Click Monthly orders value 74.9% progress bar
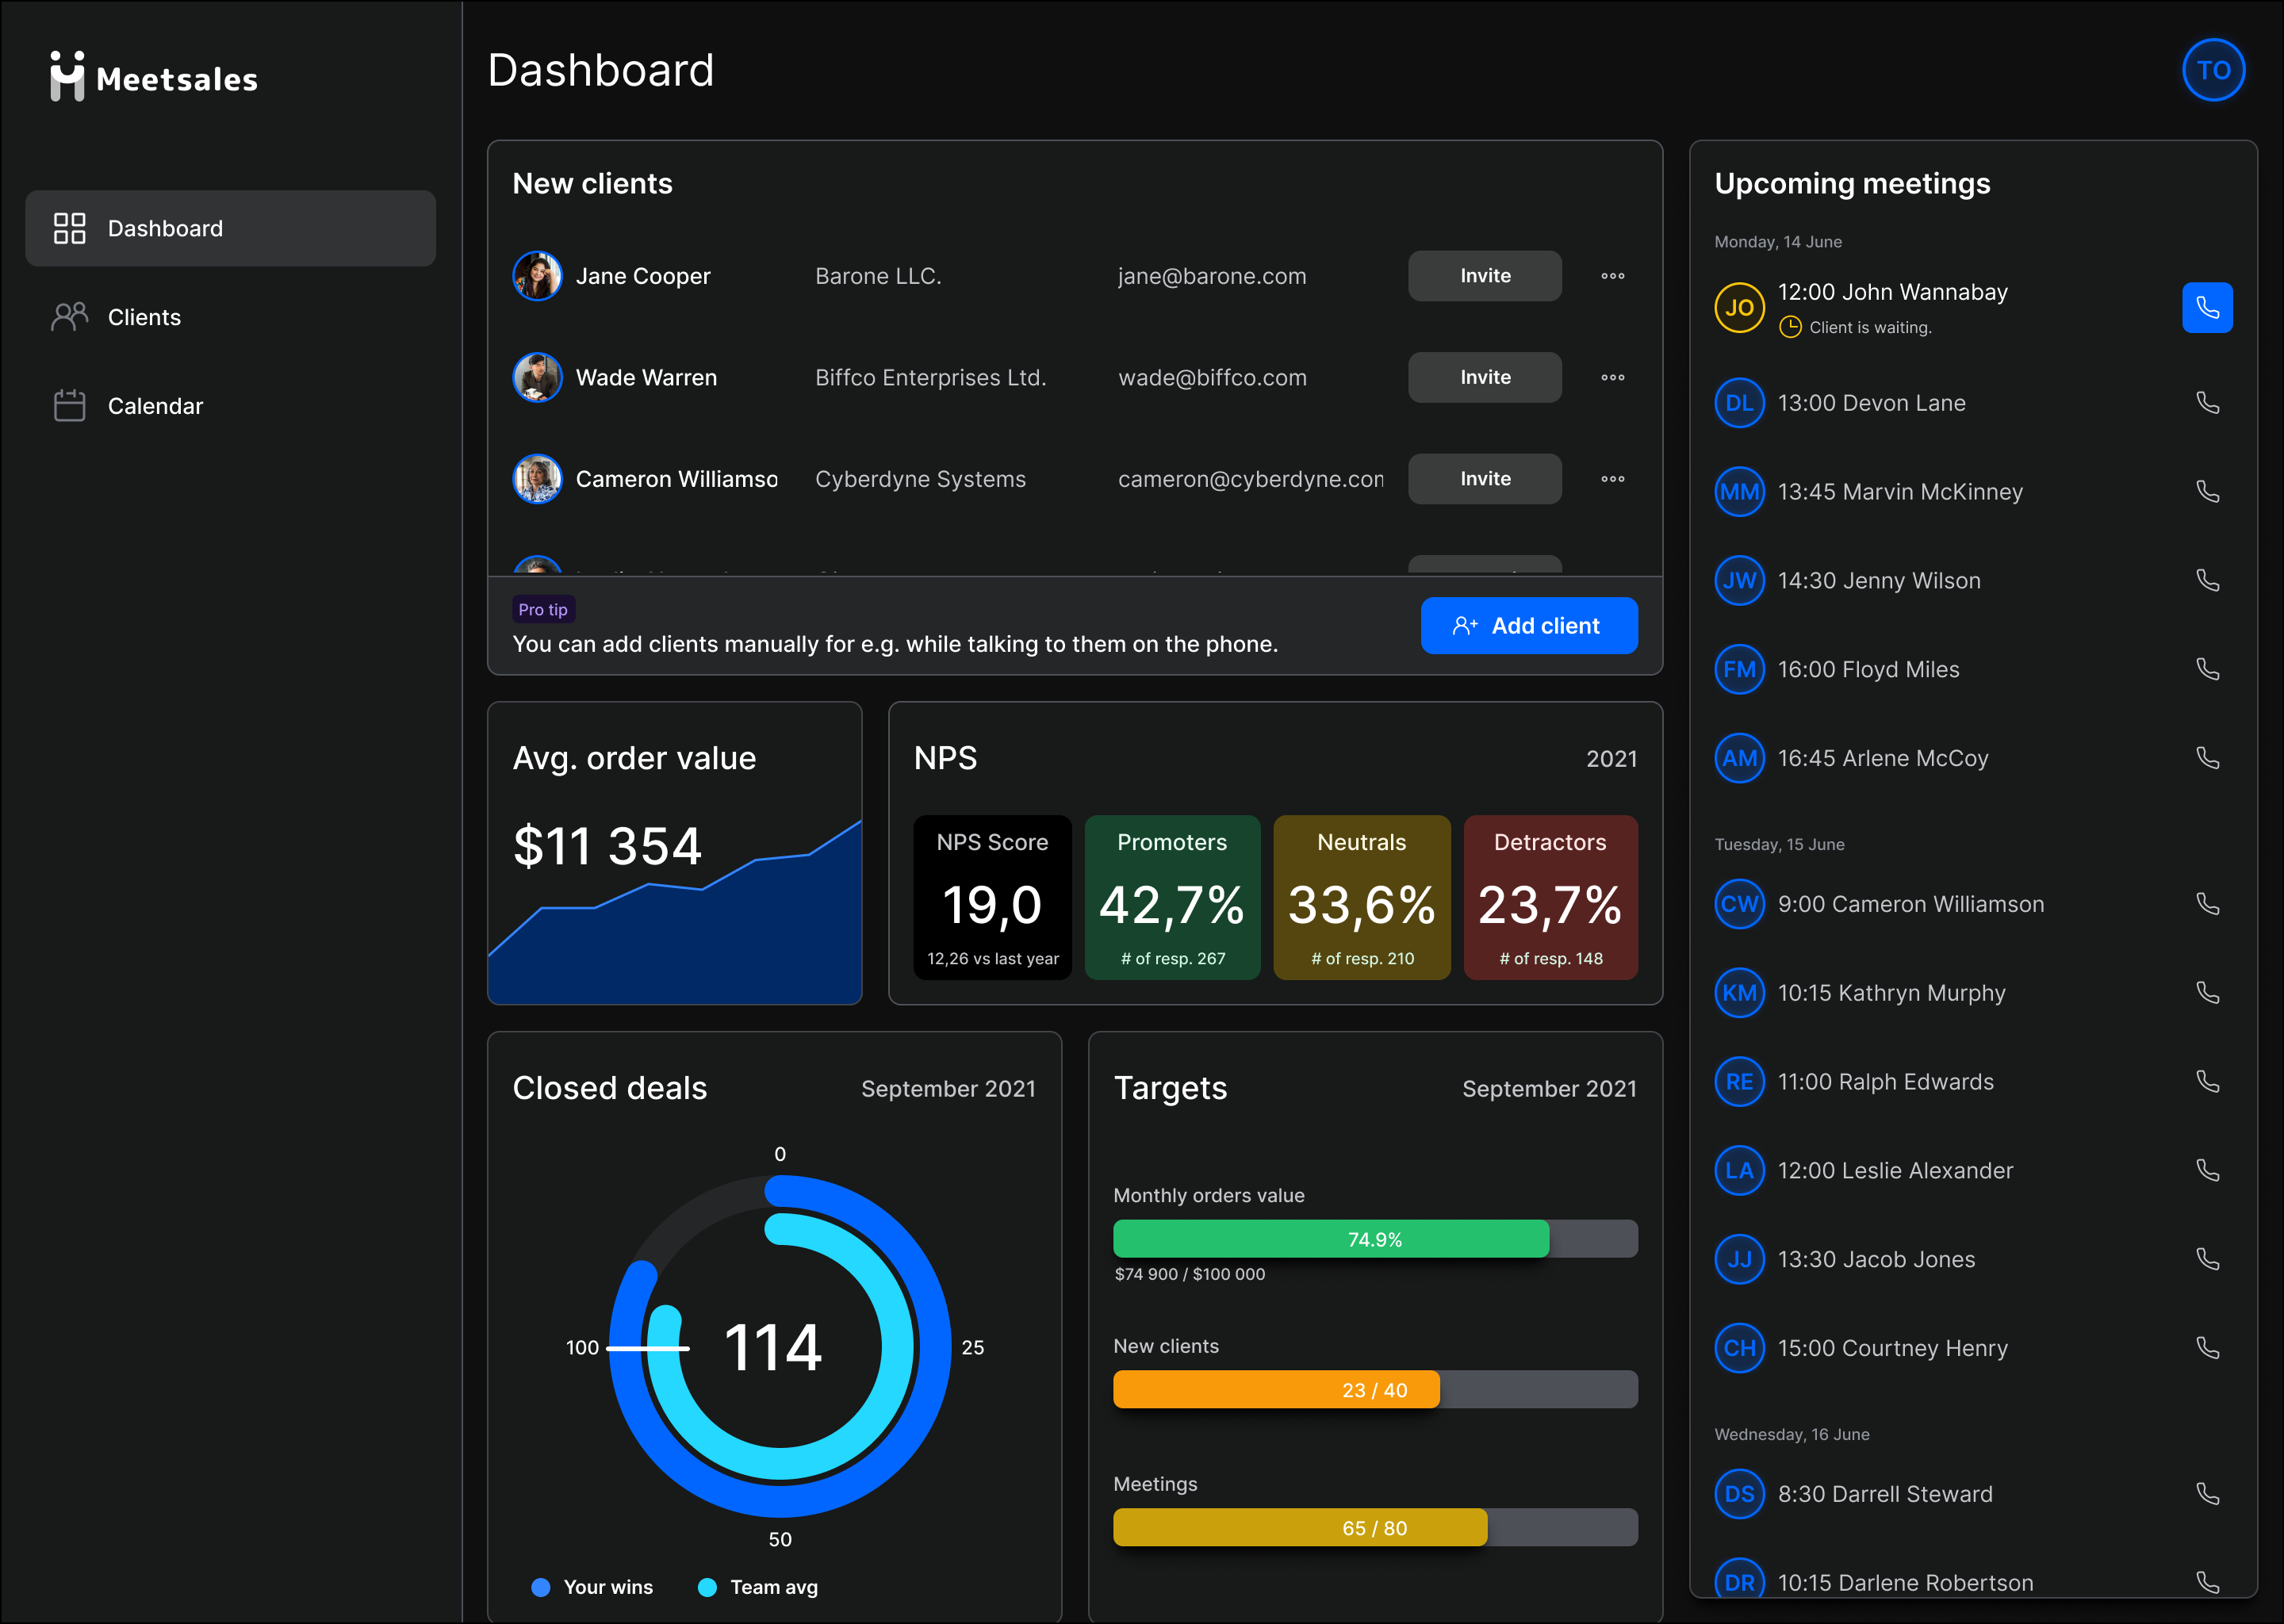This screenshot has height=1624, width=2284. coord(1374,1239)
